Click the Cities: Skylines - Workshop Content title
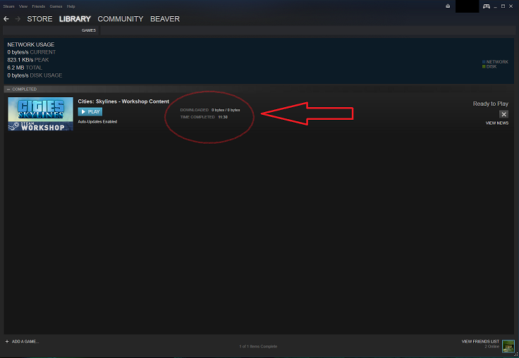Screen dimensions: 519x358 (x=123, y=101)
